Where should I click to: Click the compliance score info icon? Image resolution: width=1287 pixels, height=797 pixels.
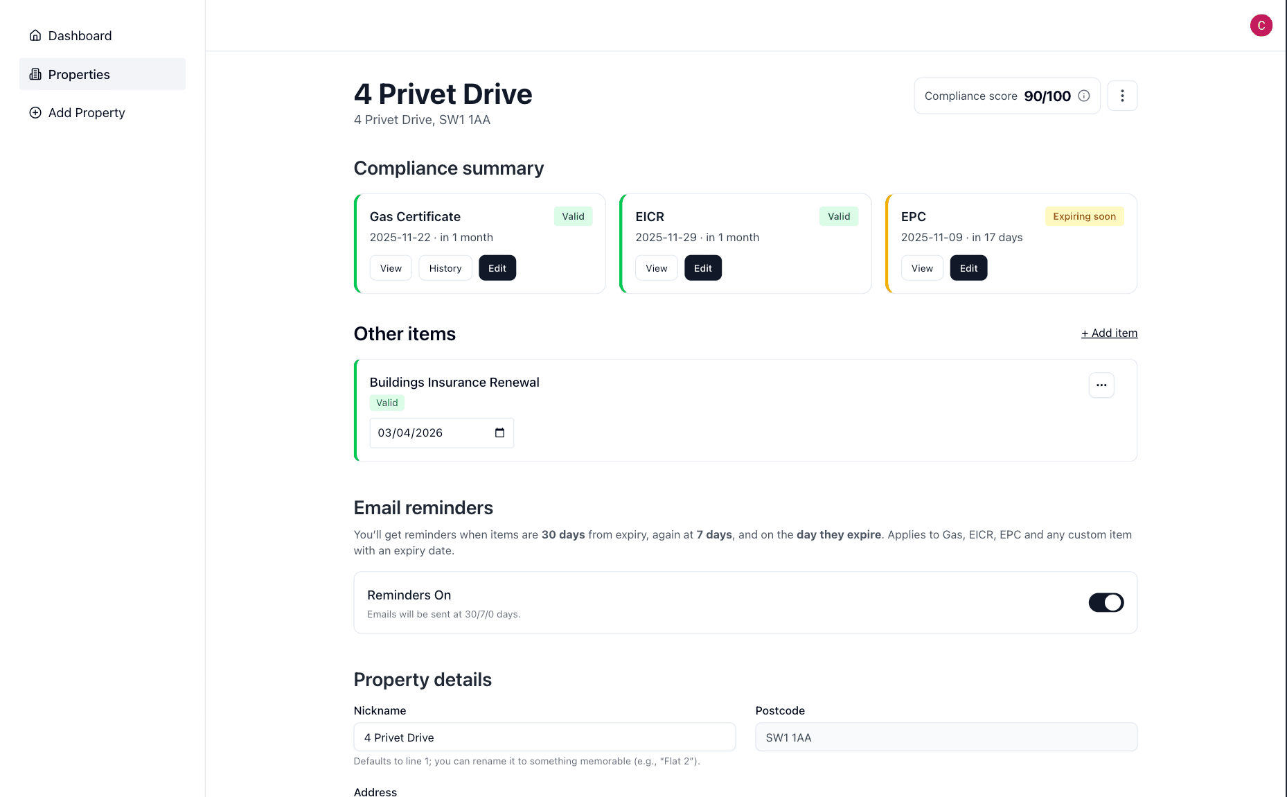(1083, 96)
